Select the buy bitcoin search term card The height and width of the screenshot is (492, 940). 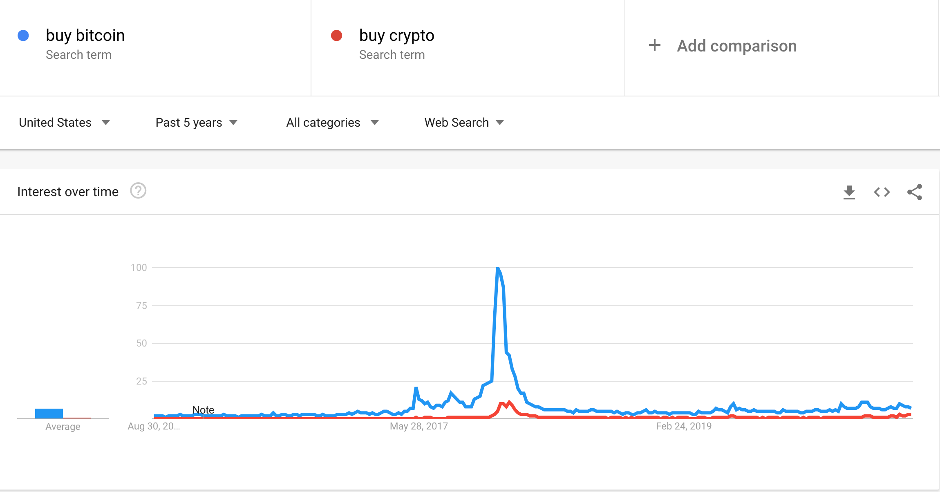point(155,45)
